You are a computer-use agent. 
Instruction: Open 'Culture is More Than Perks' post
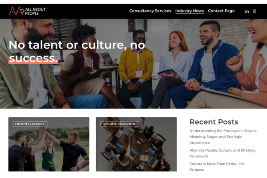click(217, 167)
